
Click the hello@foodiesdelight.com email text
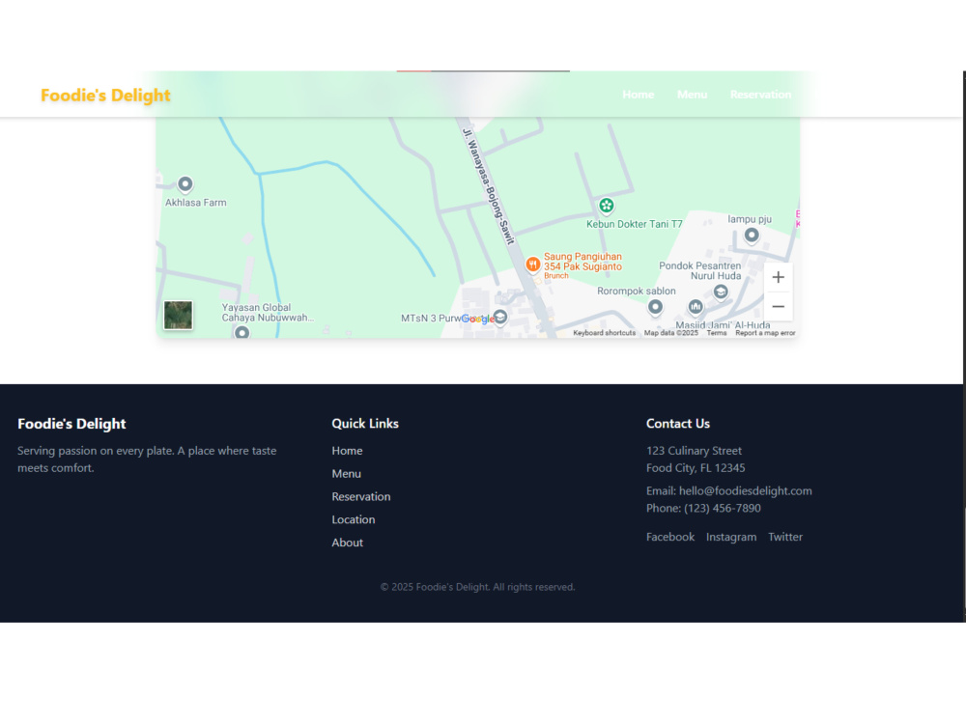(x=746, y=490)
